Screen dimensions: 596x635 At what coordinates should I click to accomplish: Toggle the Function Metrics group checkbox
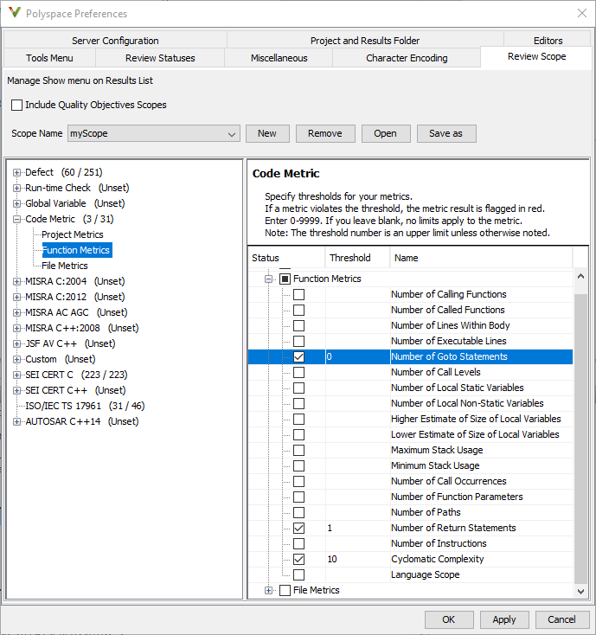(x=285, y=279)
